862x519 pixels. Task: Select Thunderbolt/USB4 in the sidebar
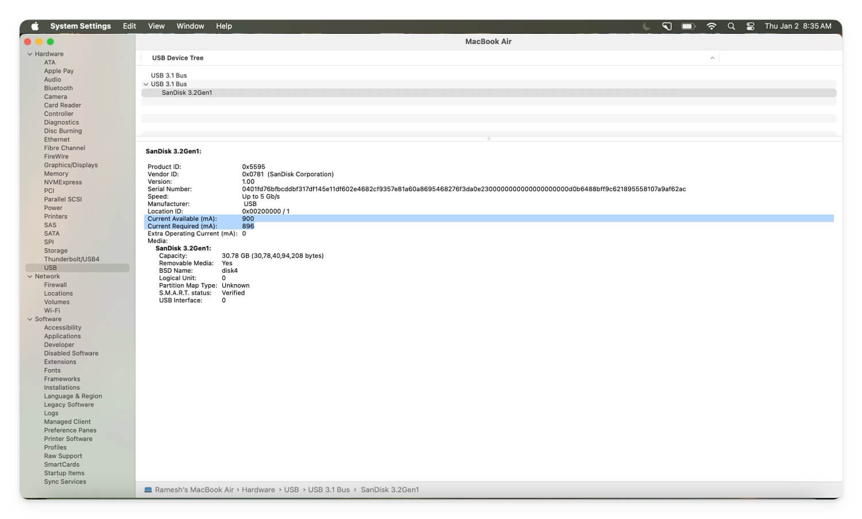coord(72,259)
